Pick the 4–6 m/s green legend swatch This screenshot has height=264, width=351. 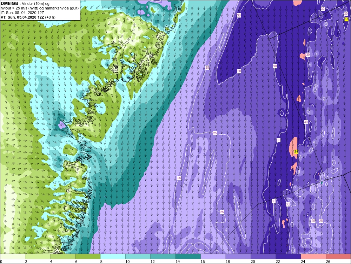[x=63, y=256]
